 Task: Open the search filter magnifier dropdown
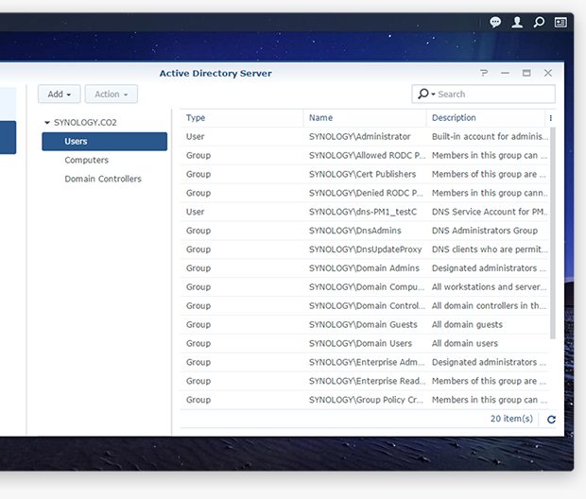[426, 94]
